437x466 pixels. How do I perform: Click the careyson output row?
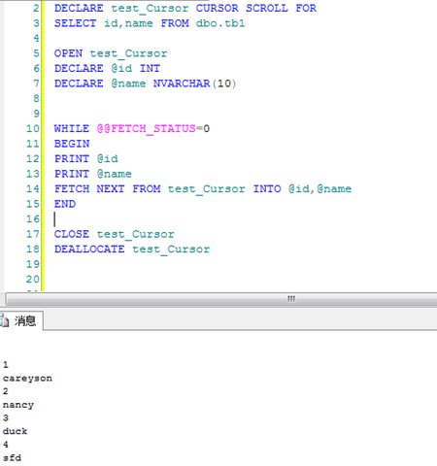click(x=27, y=379)
